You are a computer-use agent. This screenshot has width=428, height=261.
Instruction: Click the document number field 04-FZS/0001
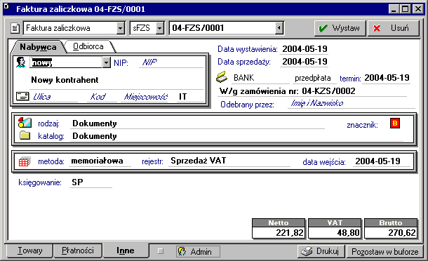(x=222, y=28)
